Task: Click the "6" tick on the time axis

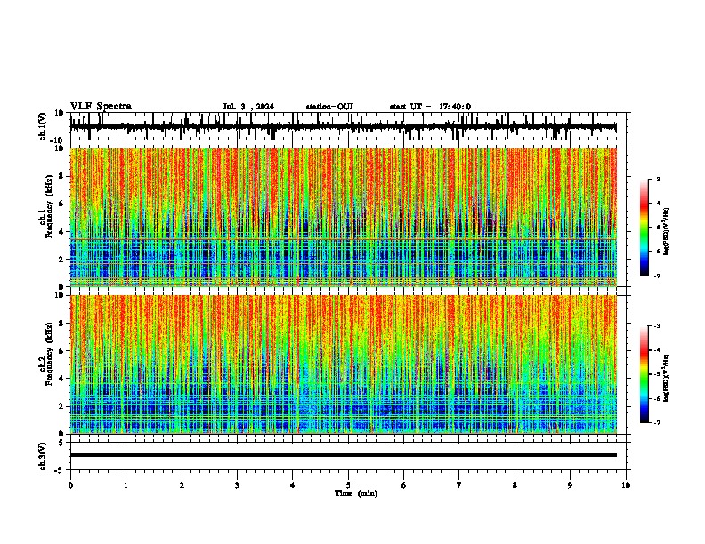Action: point(404,485)
